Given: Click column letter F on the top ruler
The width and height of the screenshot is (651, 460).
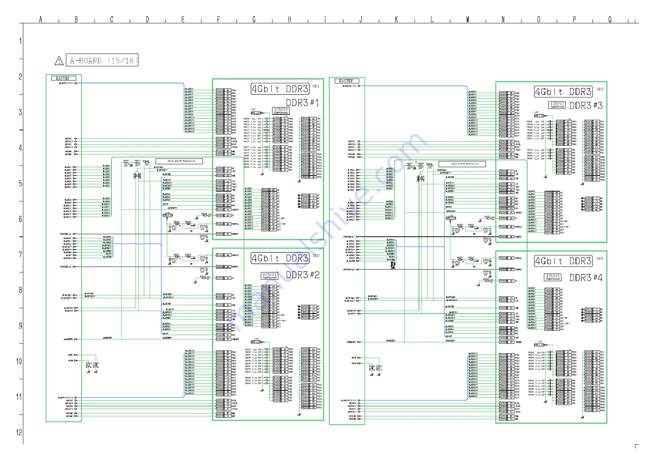Looking at the screenshot, I should tap(219, 19).
